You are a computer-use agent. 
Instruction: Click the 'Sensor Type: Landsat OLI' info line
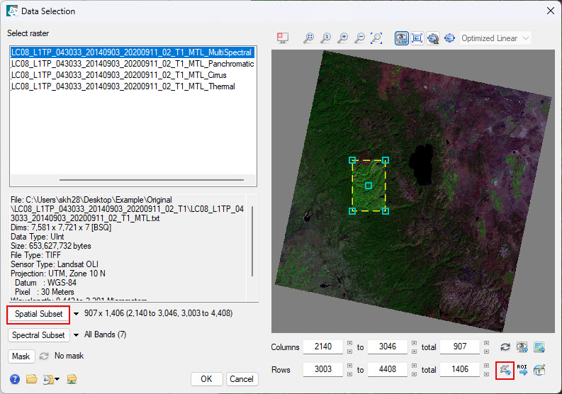55,264
